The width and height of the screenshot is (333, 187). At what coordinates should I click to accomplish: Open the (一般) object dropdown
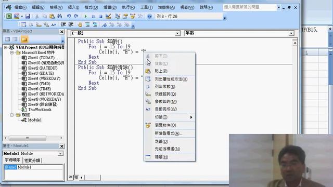pyautogui.click(x=177, y=33)
